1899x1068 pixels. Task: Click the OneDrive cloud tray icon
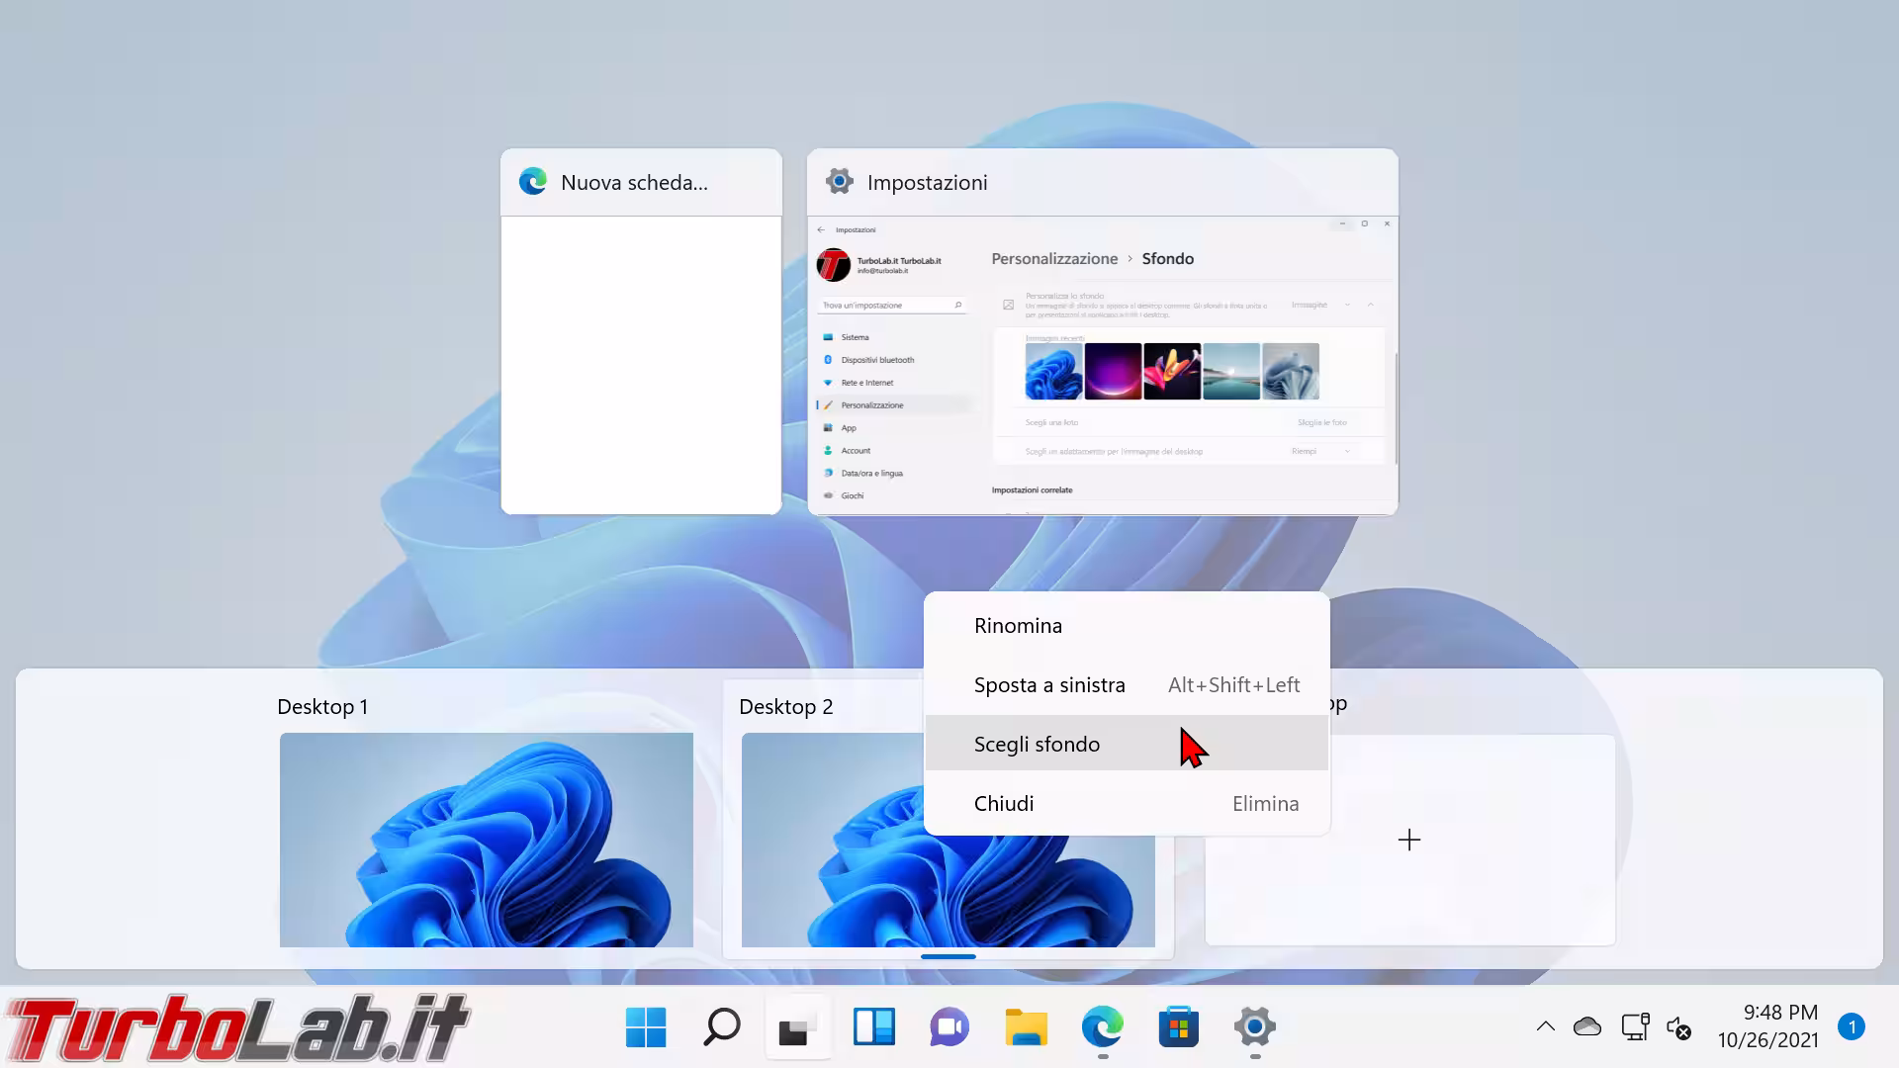tap(1586, 1026)
